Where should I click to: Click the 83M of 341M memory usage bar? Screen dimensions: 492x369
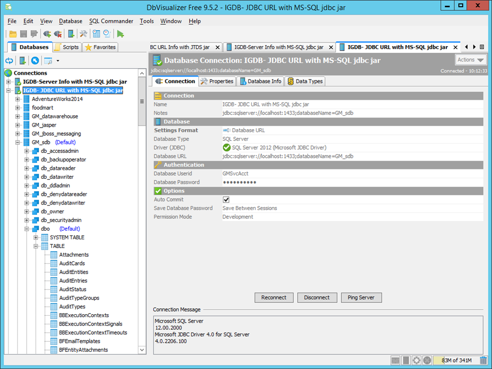[456, 360]
